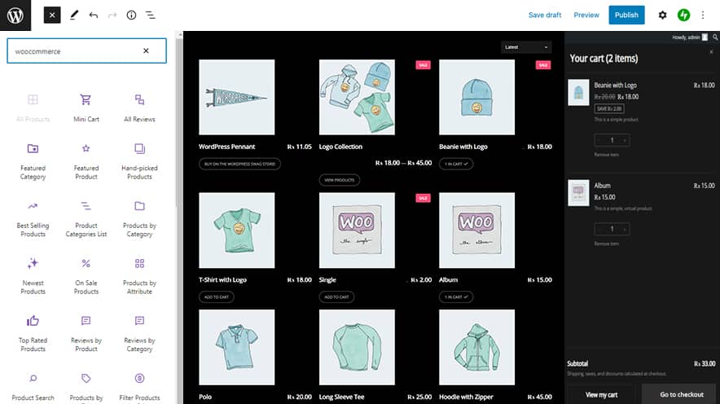Select the Tools pencil icon
This screenshot has height=404, width=720.
pos(74,15)
